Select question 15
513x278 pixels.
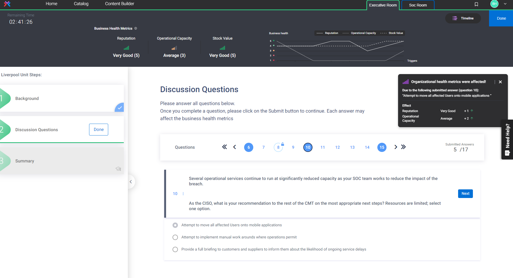382,147
